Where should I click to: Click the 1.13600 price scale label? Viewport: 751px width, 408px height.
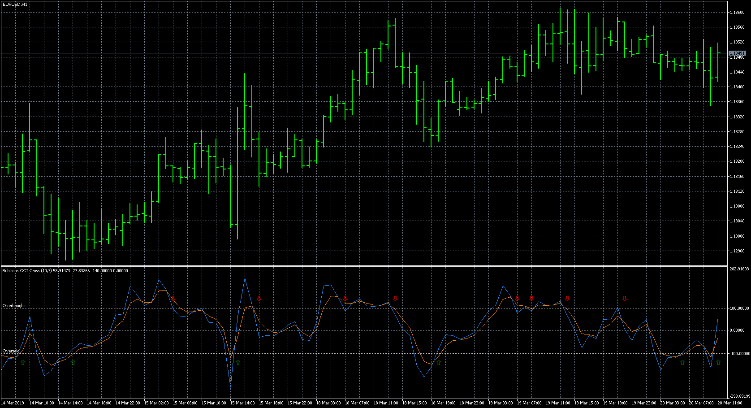(737, 13)
